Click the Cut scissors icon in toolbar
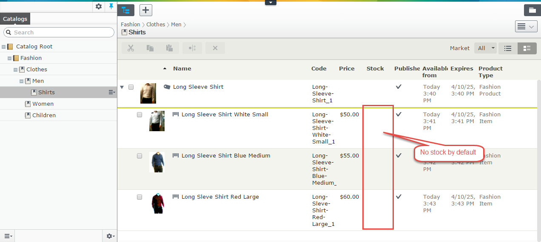 point(131,48)
